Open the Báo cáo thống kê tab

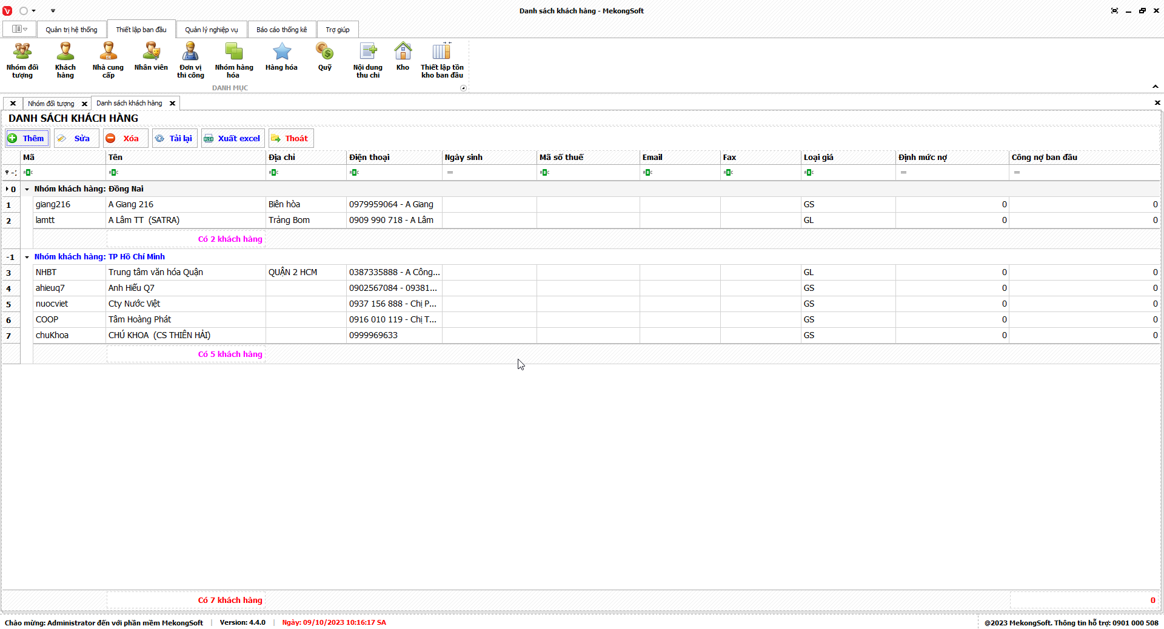coord(281,30)
